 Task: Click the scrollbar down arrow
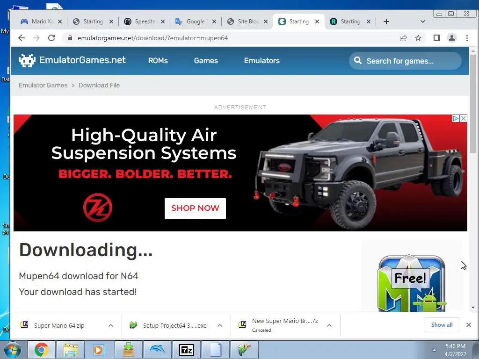pyautogui.click(x=473, y=308)
